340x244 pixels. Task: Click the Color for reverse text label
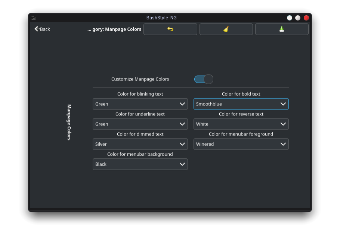coord(241,114)
